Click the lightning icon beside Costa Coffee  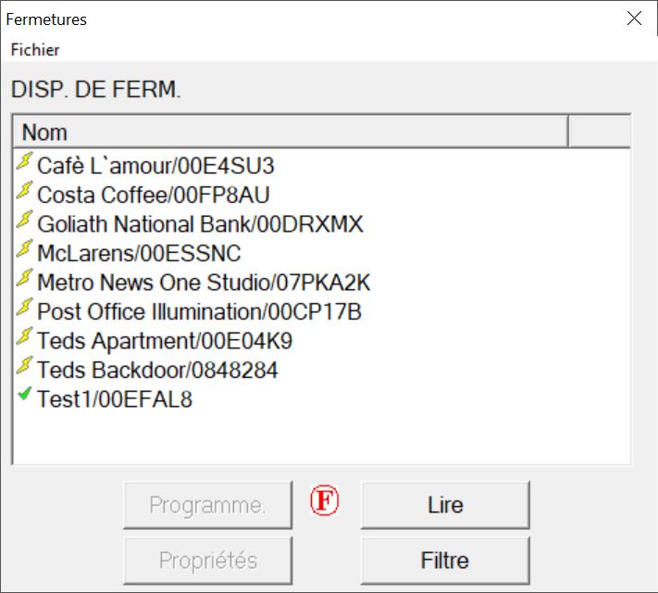coord(24,193)
